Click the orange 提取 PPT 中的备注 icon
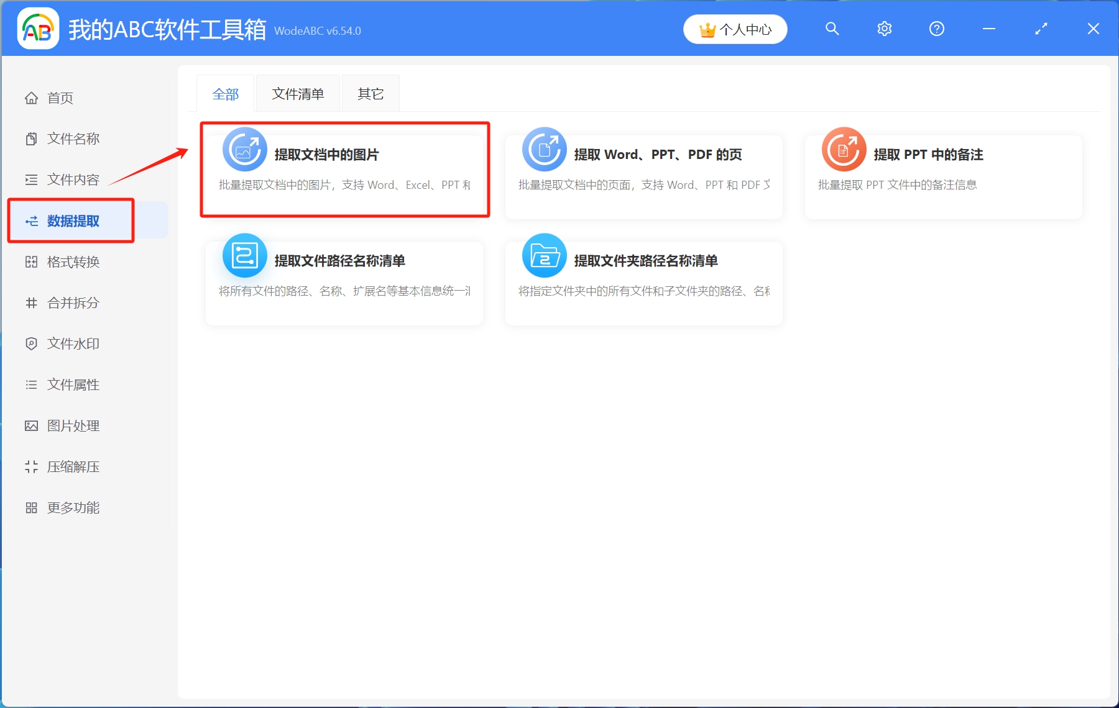 click(x=844, y=149)
